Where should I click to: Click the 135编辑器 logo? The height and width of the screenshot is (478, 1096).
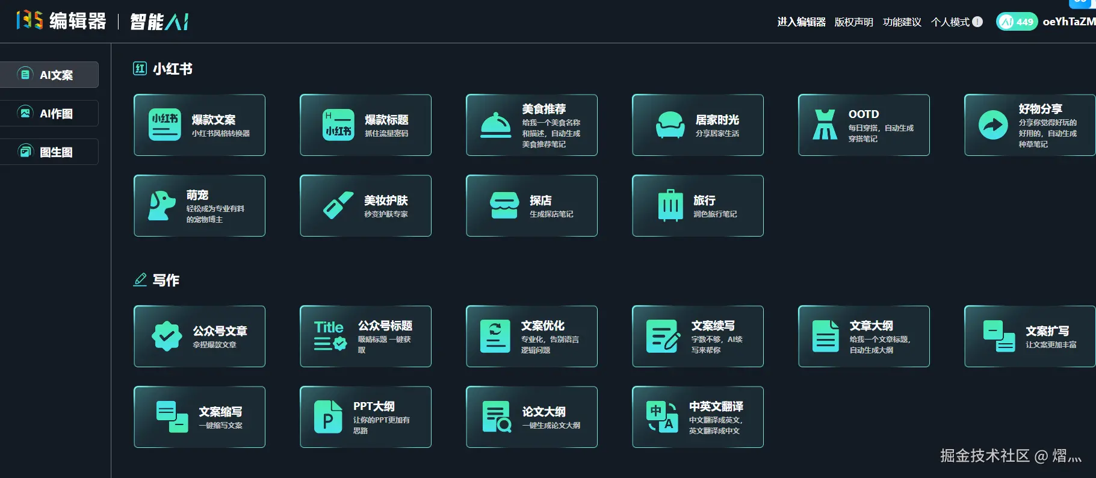tap(61, 21)
